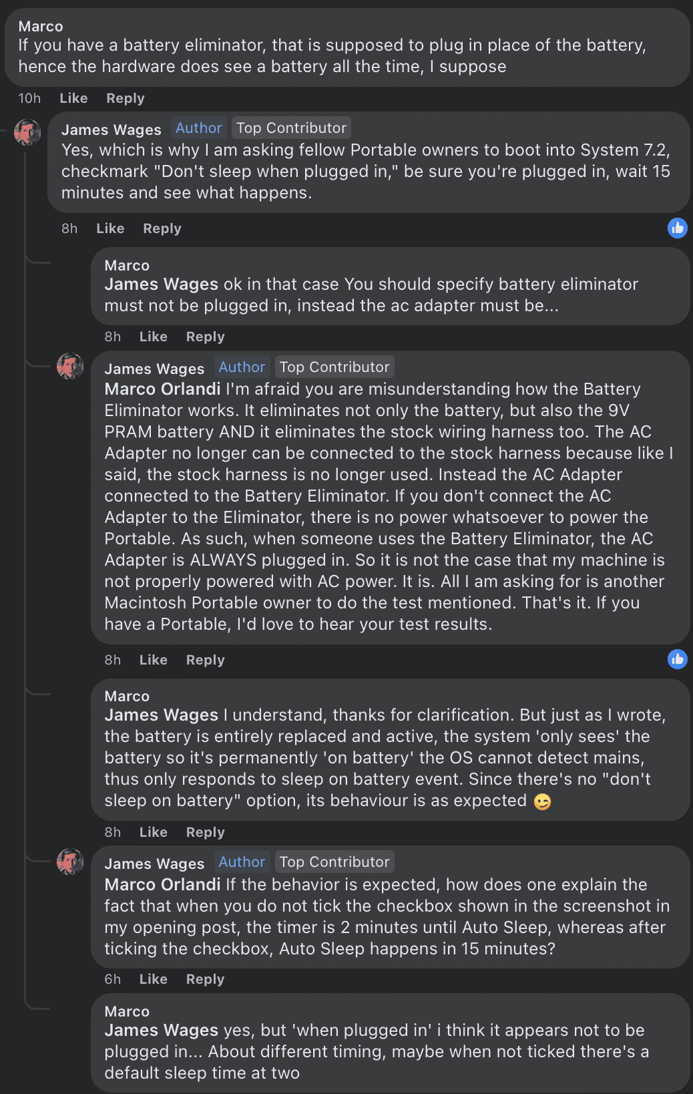Open 6h timestamp of James' comment
This screenshot has height=1094, width=693.
click(x=113, y=979)
